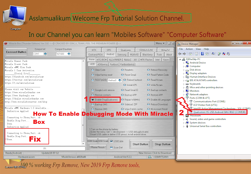Click the Stop Button
This screenshot has height=174, width=251.
pos(162,144)
